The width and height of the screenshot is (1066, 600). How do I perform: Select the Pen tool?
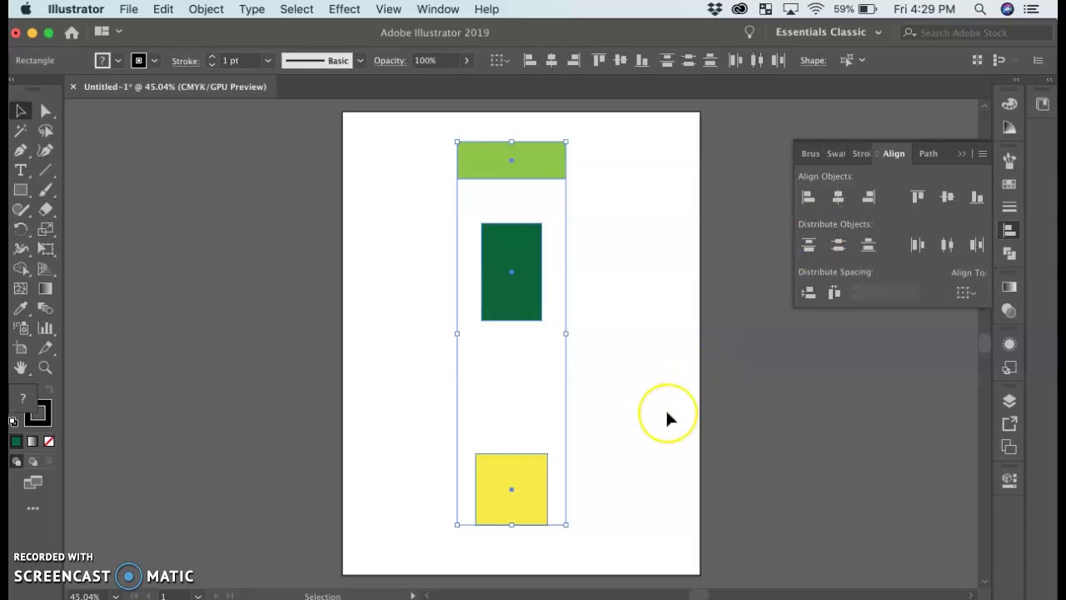pos(21,151)
